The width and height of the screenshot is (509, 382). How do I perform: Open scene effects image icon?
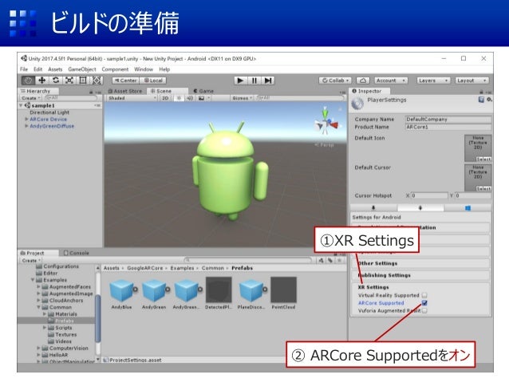pos(202,98)
